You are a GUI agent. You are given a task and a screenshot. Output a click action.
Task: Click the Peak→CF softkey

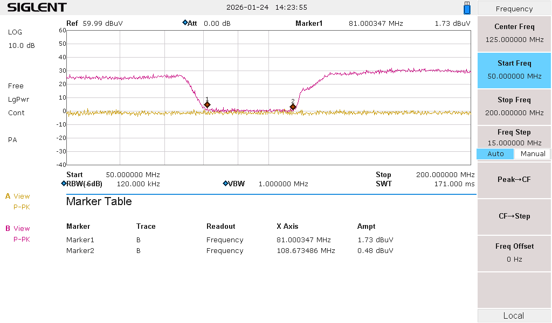coord(514,180)
